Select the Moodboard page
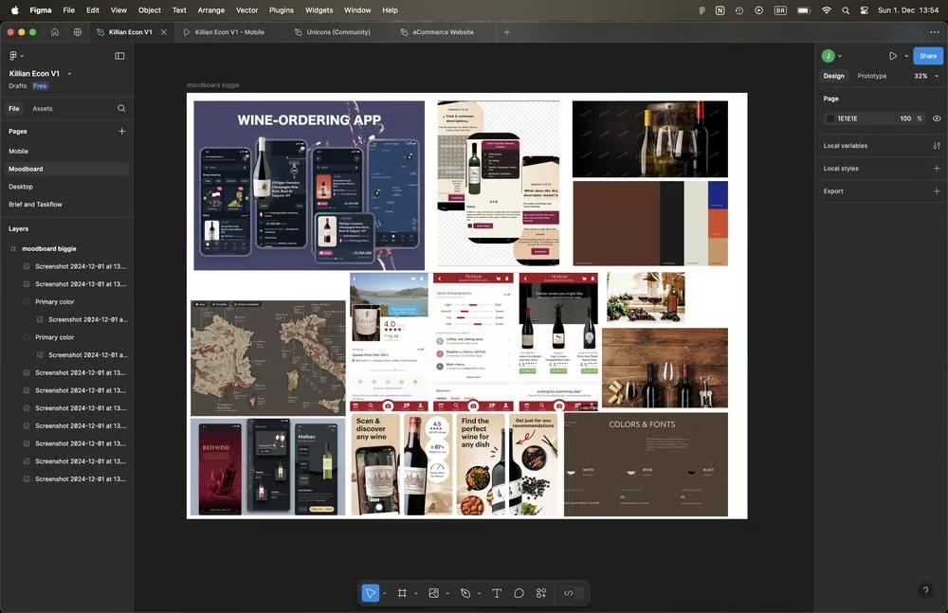Viewport: 948px width, 613px height. click(66, 169)
